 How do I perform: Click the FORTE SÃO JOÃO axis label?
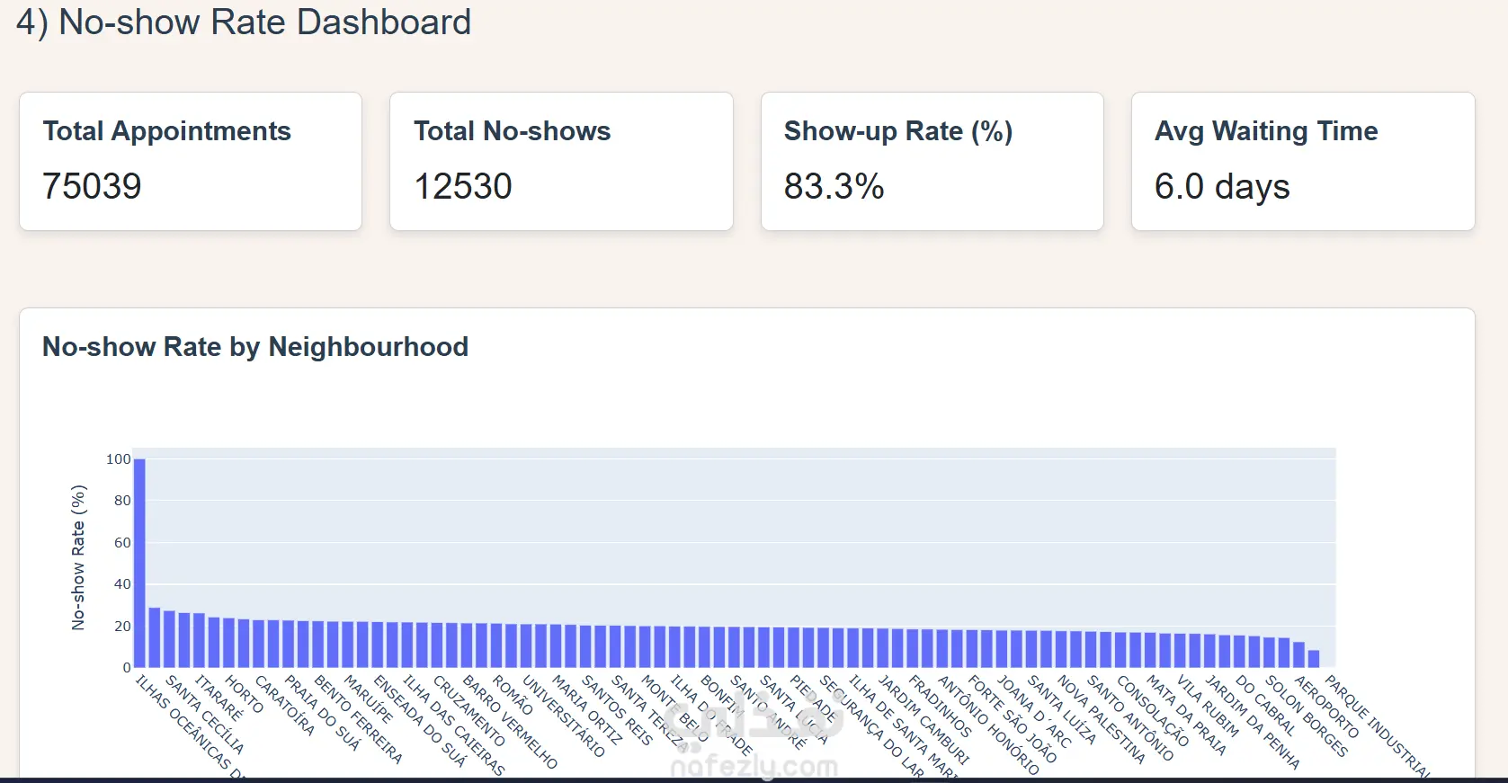coord(1012,719)
